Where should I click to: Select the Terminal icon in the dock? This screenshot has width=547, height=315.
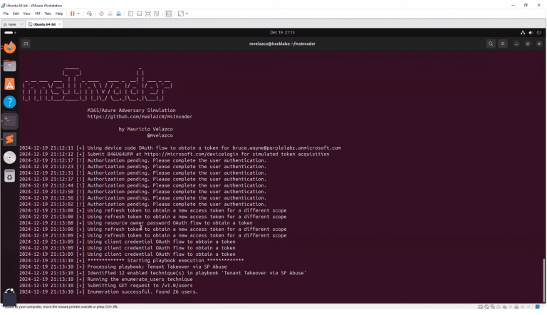tap(10, 121)
